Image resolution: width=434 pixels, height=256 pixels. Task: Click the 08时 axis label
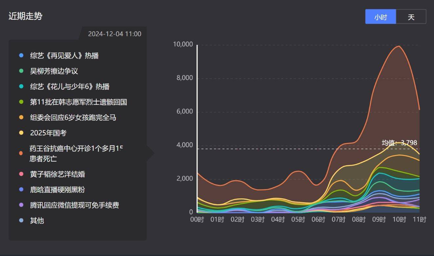359,220
